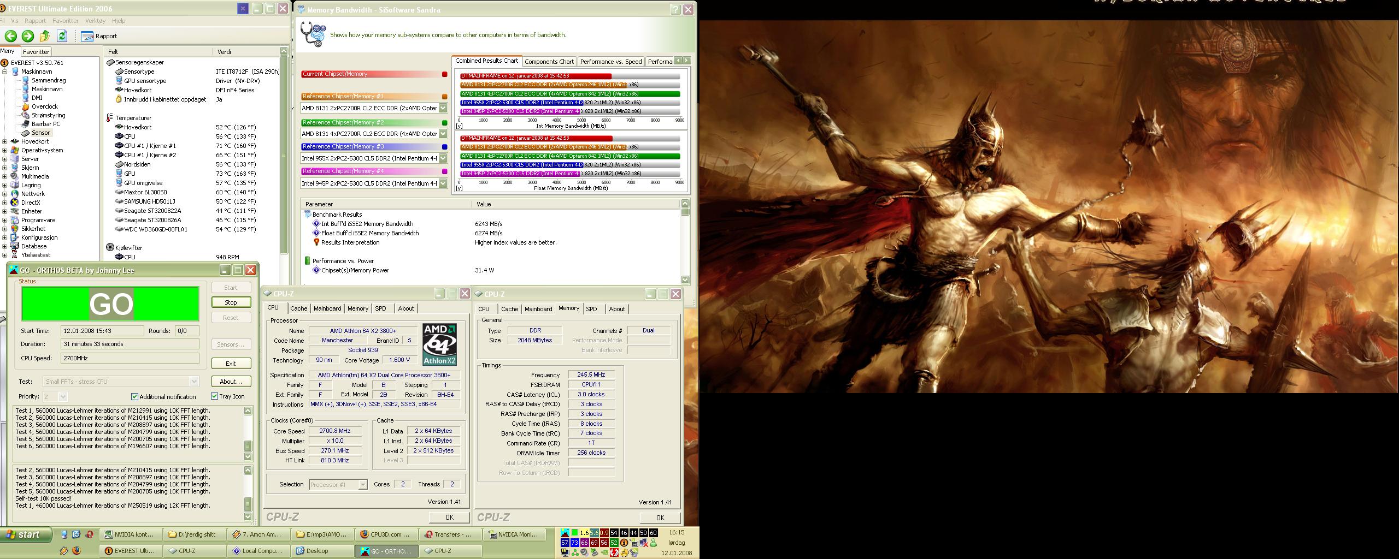Click the Exit button in ORTHOS
The height and width of the screenshot is (559, 1399).
point(231,364)
